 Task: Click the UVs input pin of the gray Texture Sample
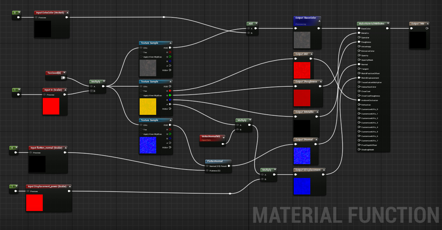pyautogui.click(x=141, y=48)
